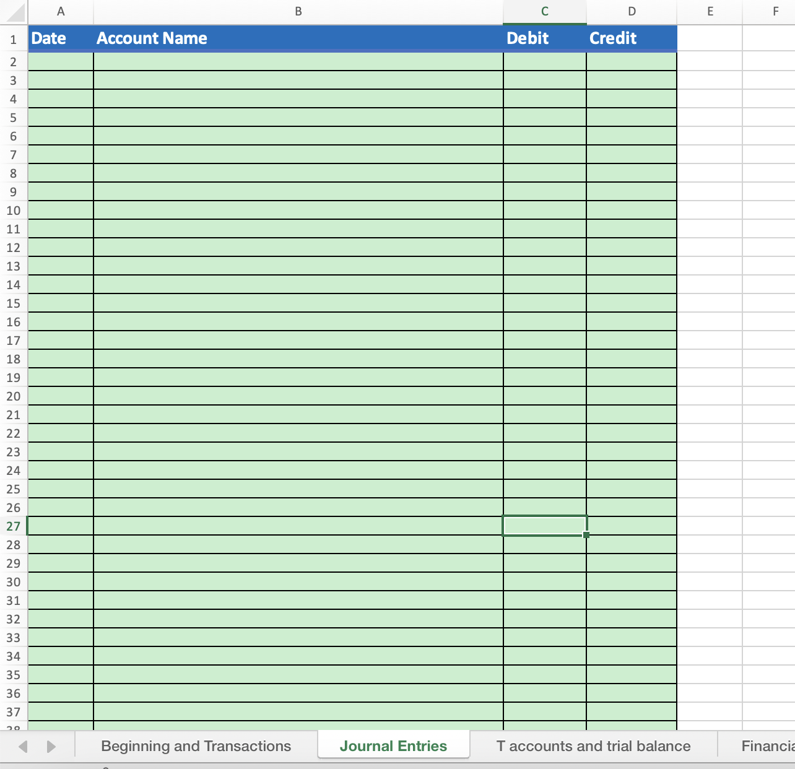This screenshot has width=795, height=769.
Task: Open the T accounts and trial balance sheet
Action: [x=593, y=746]
